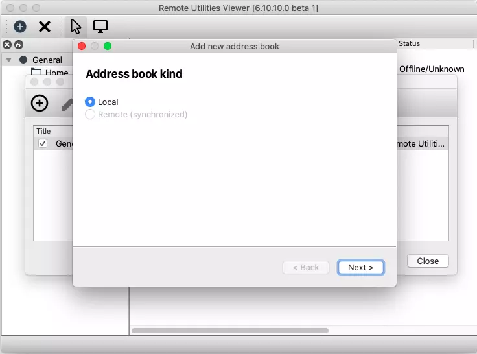
Task: Click the delete X icon in main toolbar
Action: tap(45, 27)
